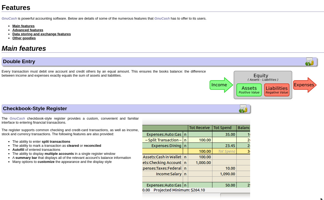Click the Tot Spend column header
The width and height of the screenshot is (324, 200).
(225, 128)
